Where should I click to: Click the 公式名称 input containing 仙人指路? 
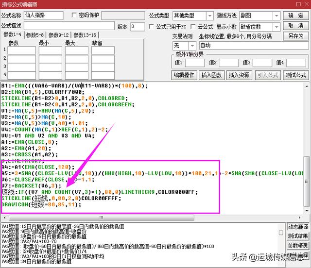tap(44, 16)
